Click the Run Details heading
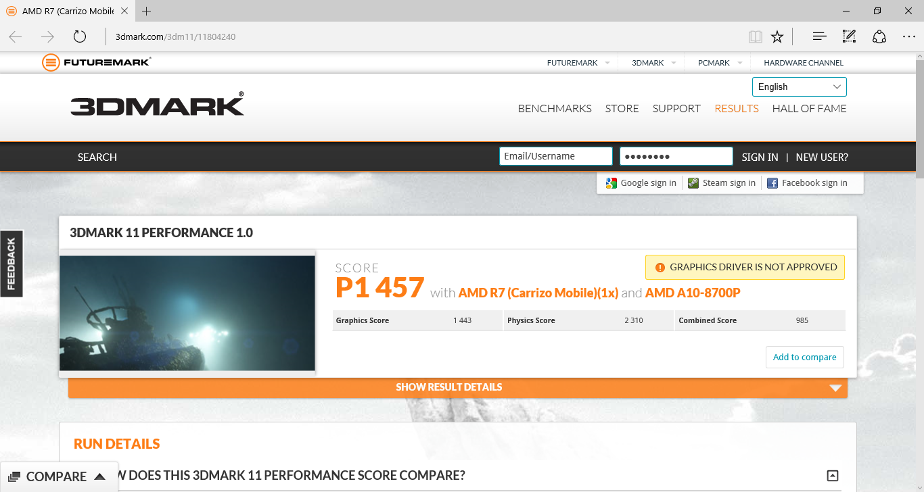 (117, 443)
